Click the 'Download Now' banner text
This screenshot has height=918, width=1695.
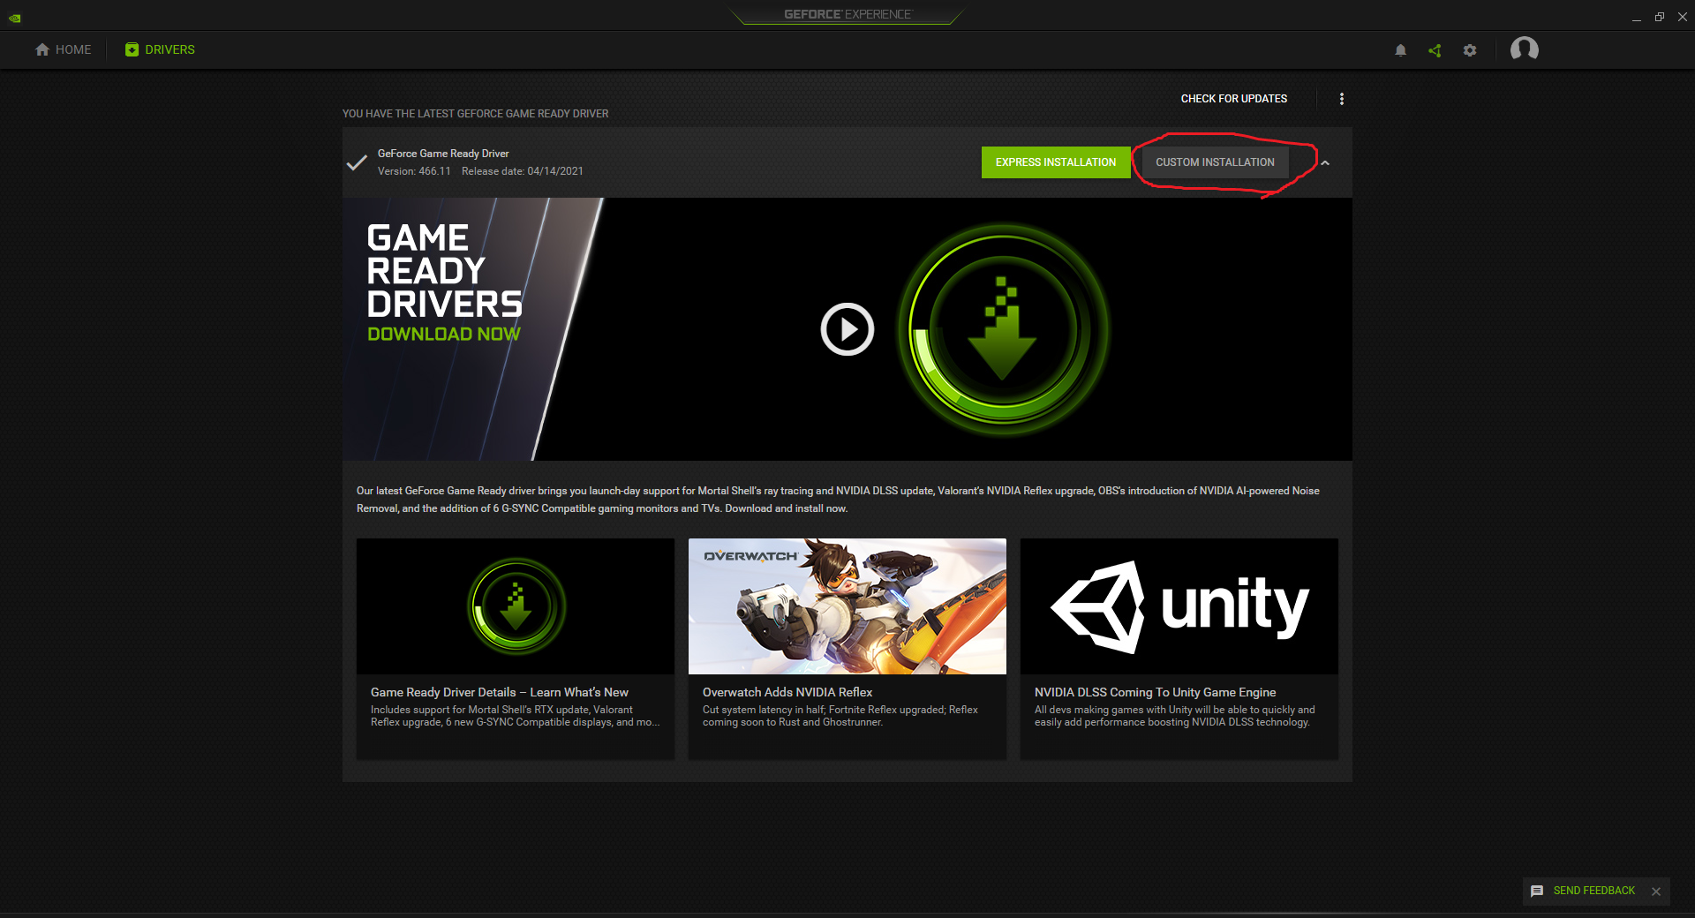(x=444, y=335)
